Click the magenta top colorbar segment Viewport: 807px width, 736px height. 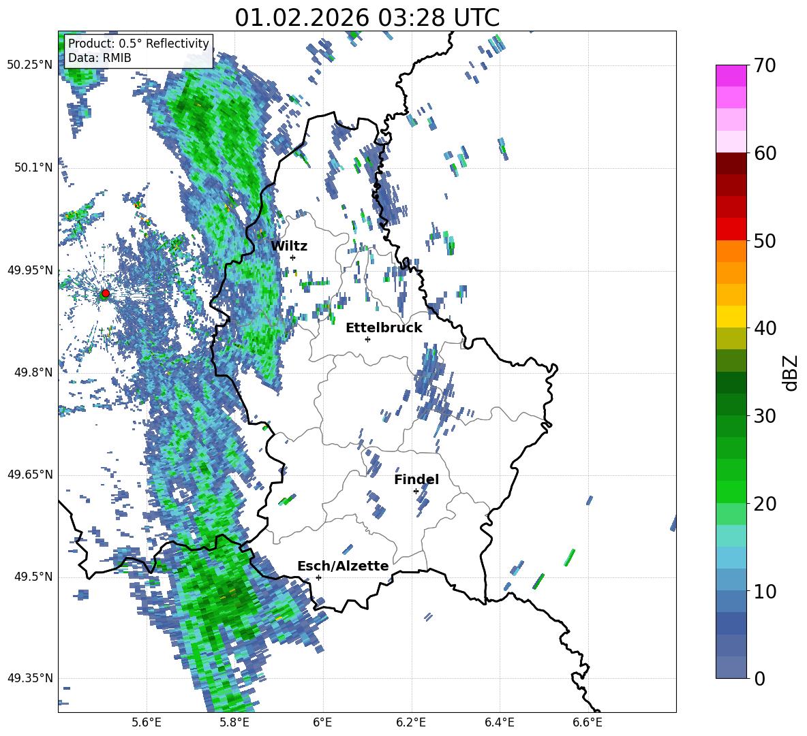coord(731,76)
